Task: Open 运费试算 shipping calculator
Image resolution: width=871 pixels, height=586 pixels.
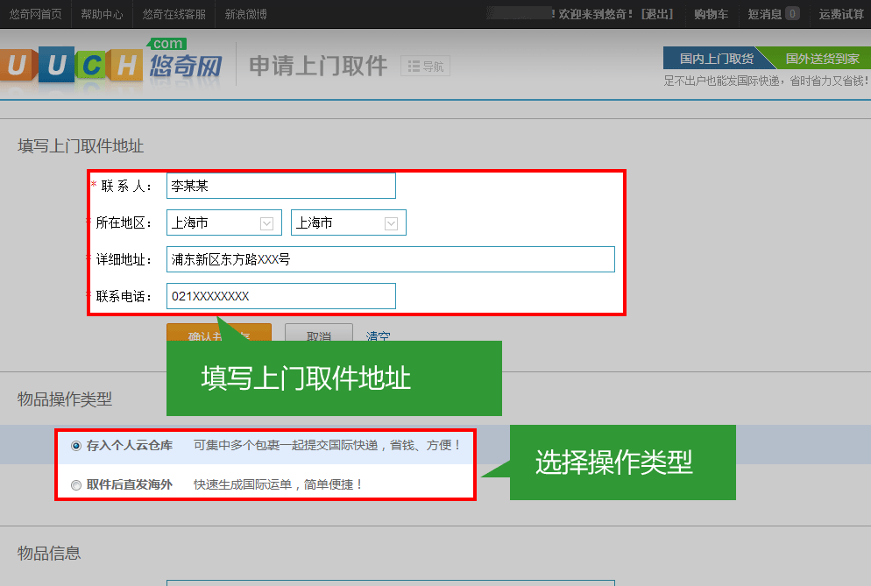Action: click(x=841, y=14)
